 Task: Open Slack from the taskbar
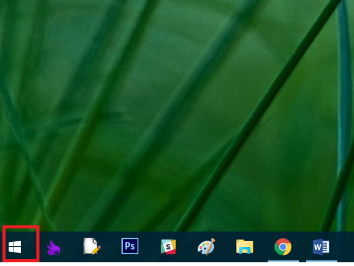pos(168,247)
